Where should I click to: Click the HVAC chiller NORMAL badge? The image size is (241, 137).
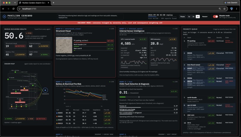[x=45, y=54]
